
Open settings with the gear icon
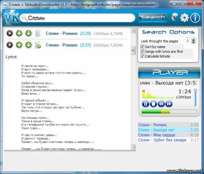[184, 18]
